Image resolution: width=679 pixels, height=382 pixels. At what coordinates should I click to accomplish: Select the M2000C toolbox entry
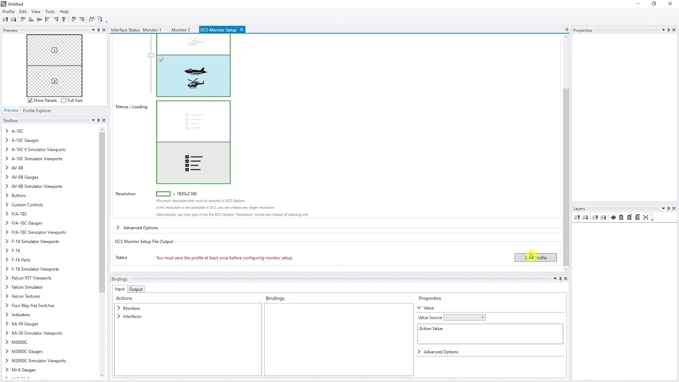click(19, 342)
